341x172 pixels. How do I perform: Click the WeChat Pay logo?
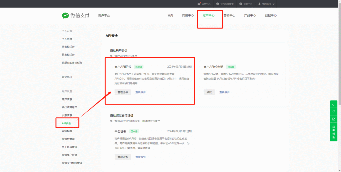(x=76, y=15)
